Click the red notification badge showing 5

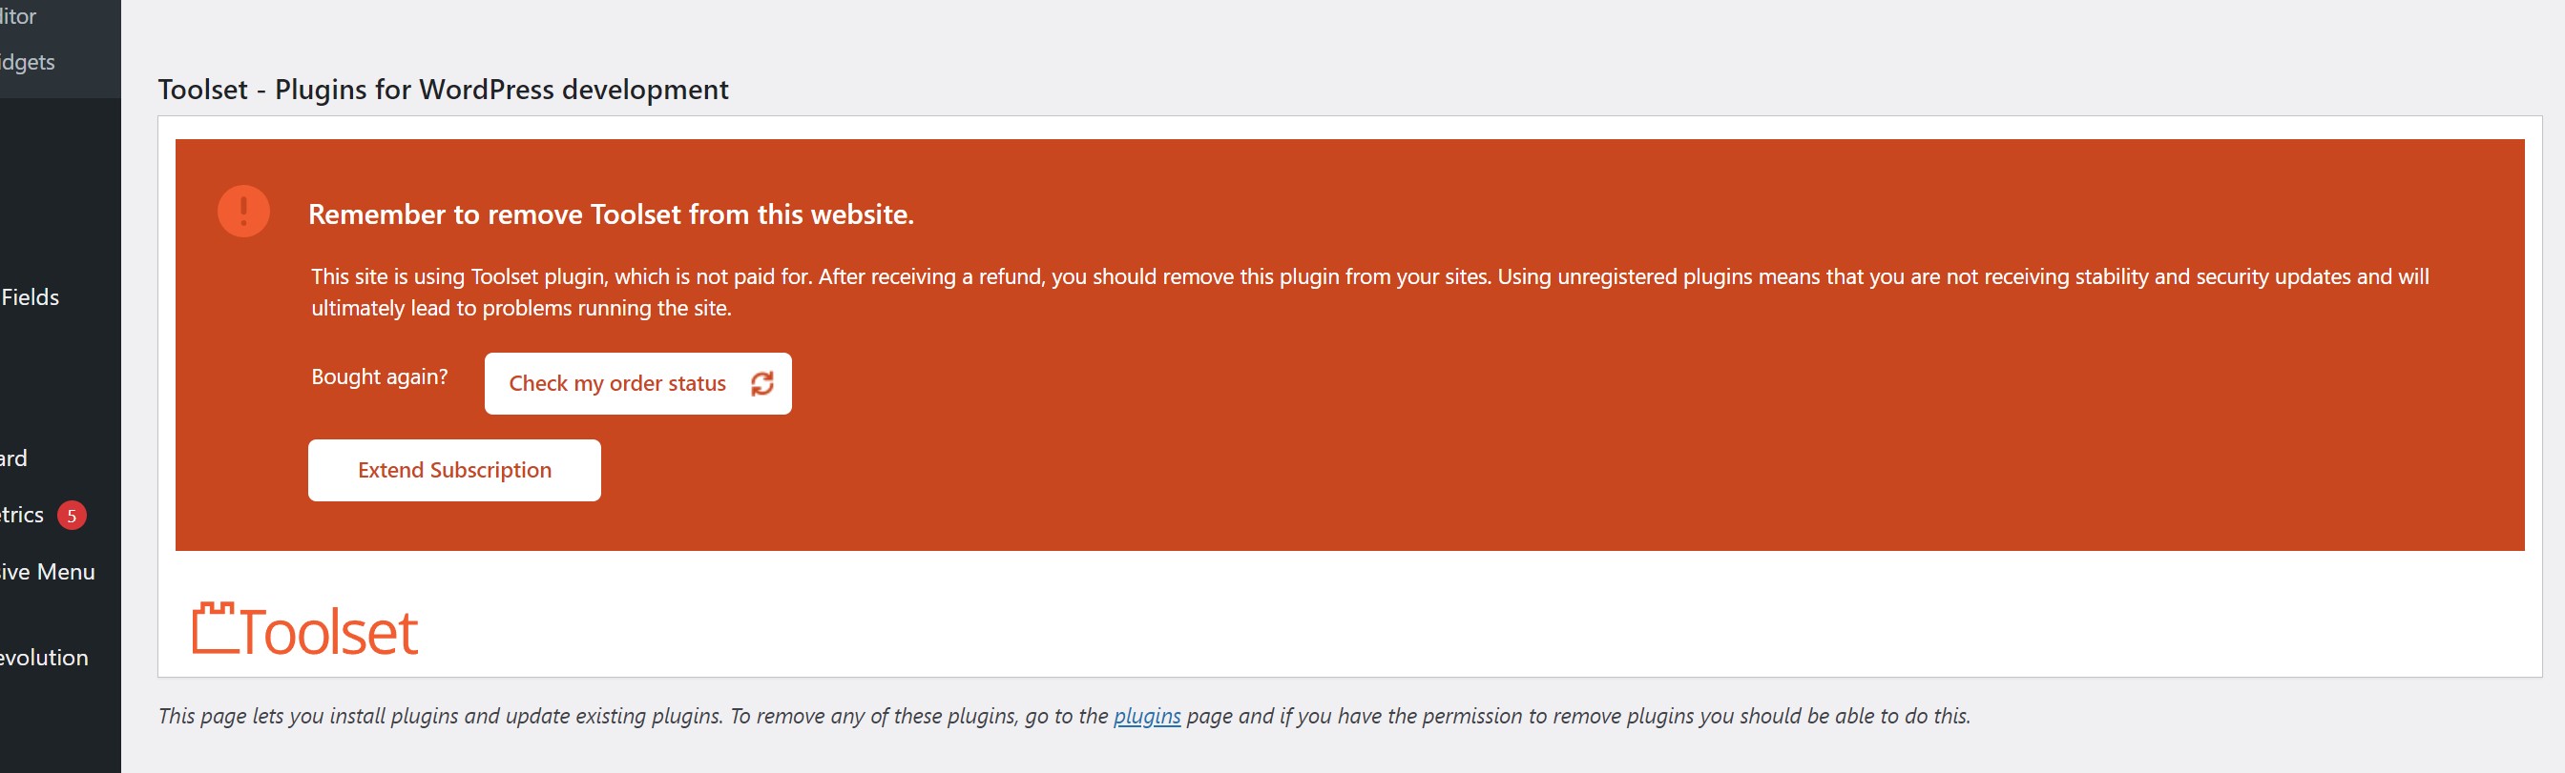click(x=72, y=516)
